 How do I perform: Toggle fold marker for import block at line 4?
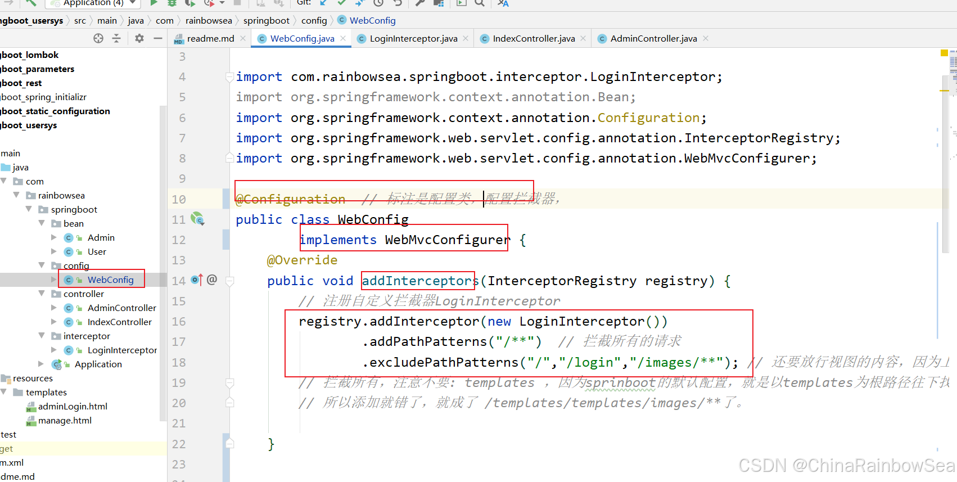[229, 77]
